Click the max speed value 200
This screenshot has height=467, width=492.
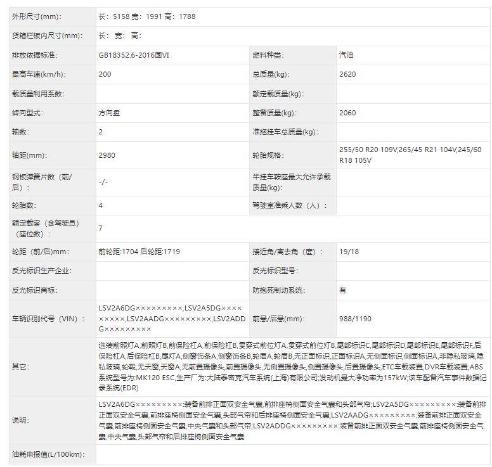click(x=105, y=74)
